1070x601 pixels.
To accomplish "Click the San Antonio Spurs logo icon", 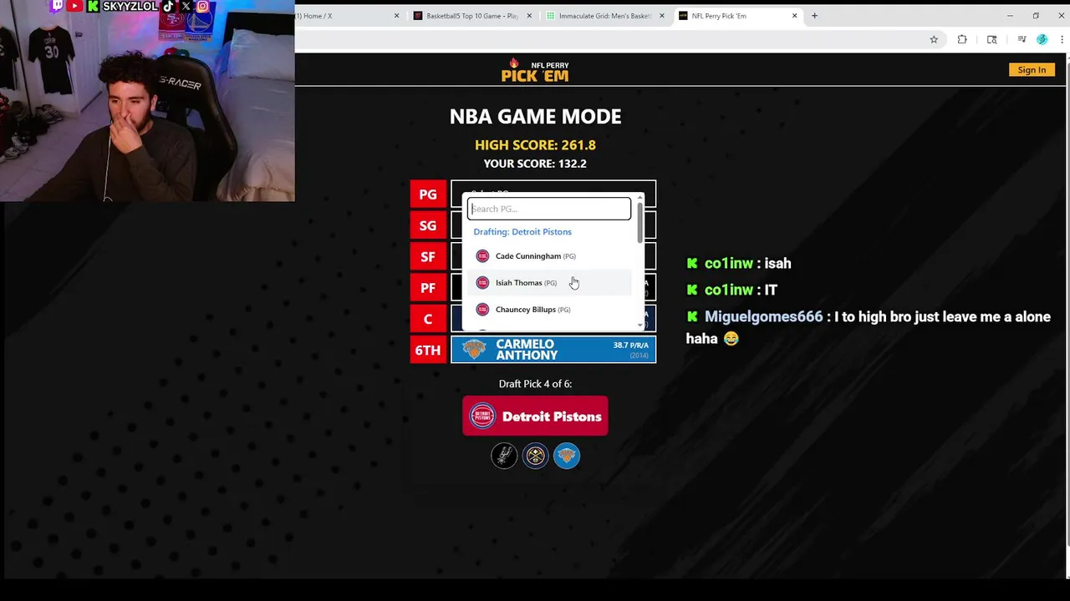I will click(x=504, y=456).
